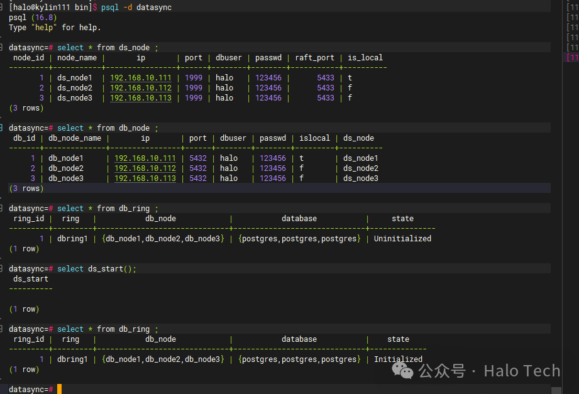579x394 pixels.
Task: Follow the 192.168.10.113 link in ds_node3 row
Action: tap(140, 98)
